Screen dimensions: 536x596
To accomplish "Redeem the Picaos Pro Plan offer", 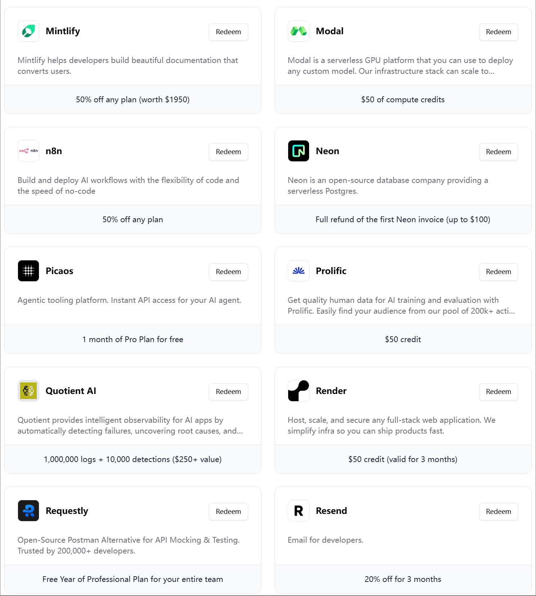I will click(228, 272).
